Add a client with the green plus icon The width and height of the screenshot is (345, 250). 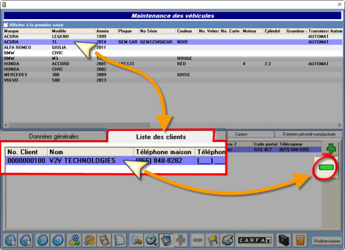[331, 149]
